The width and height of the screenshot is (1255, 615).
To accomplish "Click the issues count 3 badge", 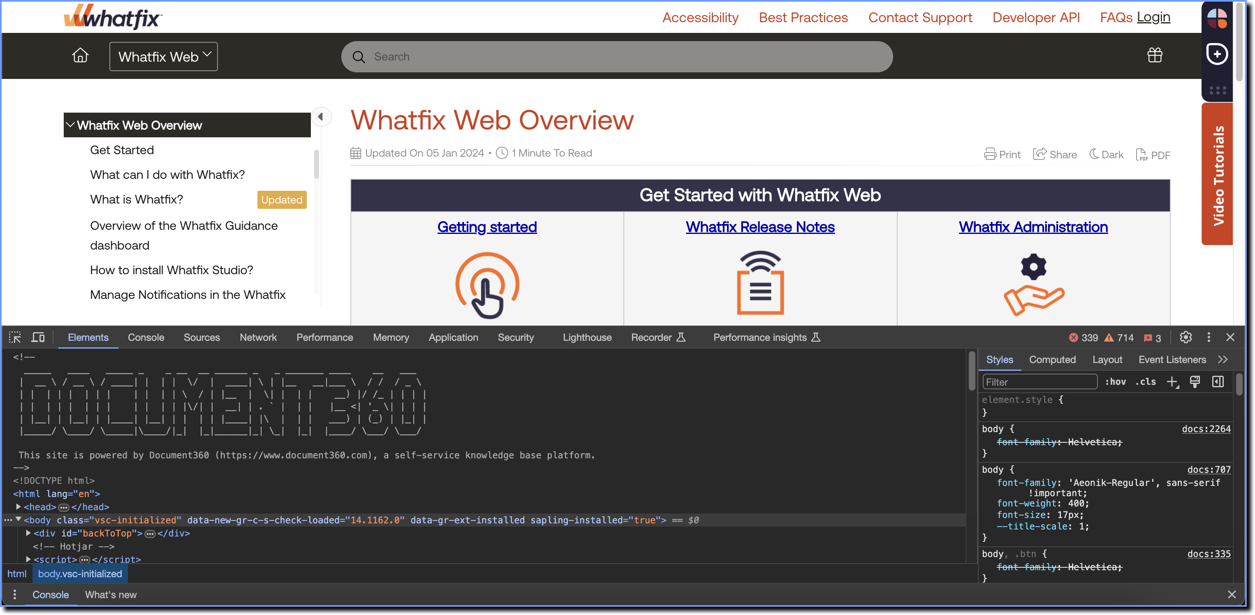I will click(x=1152, y=338).
